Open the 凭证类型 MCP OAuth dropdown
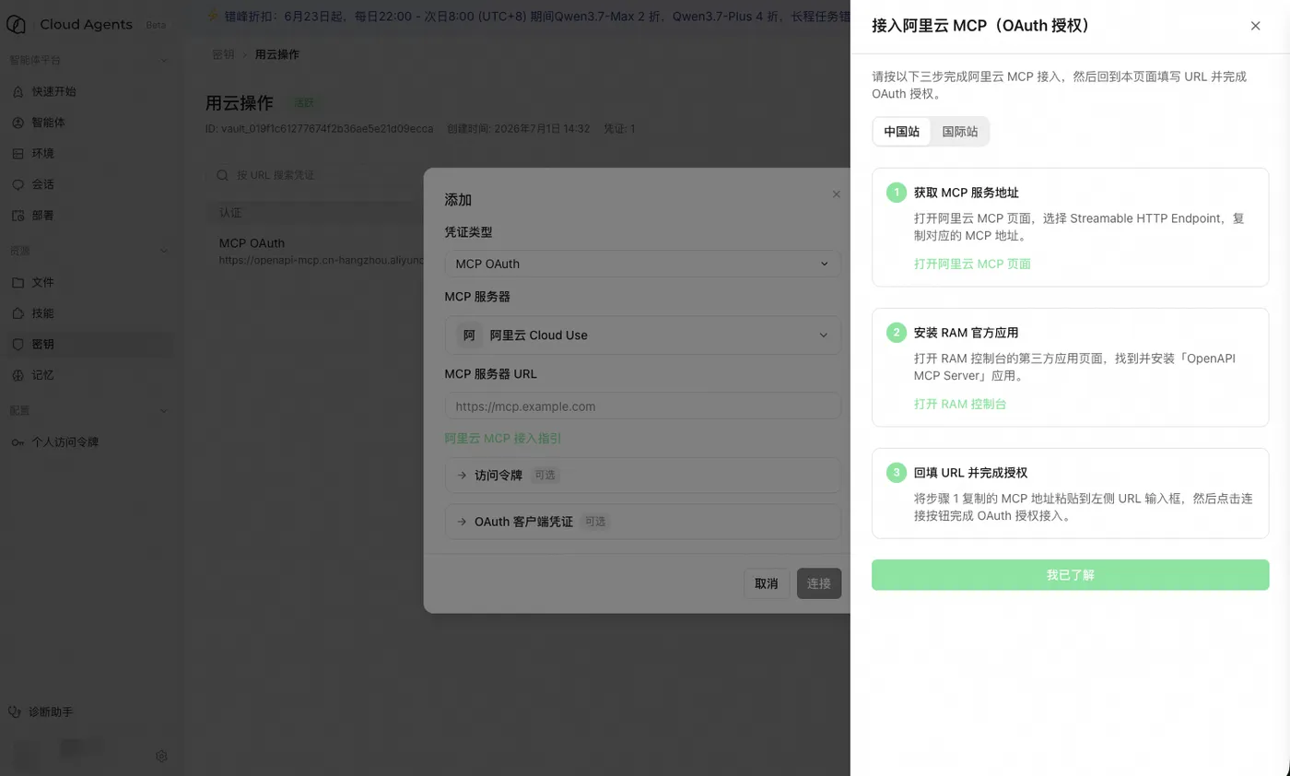 (642, 264)
